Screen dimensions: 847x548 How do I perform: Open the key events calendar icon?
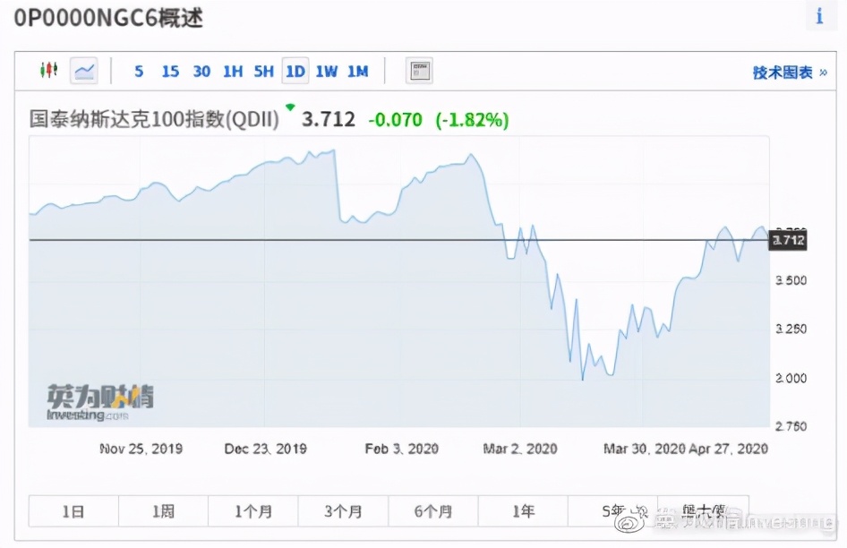tap(419, 70)
